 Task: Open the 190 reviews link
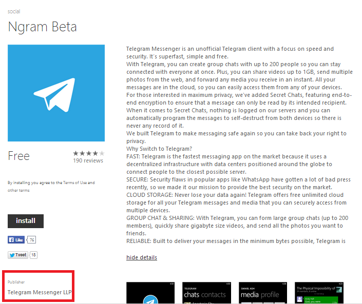pyautogui.click(x=88, y=160)
